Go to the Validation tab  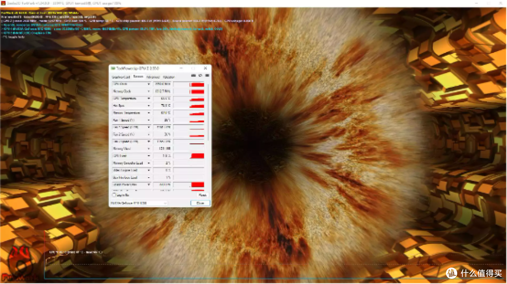[169, 77]
